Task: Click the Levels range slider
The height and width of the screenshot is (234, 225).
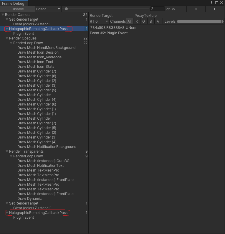Action: [200, 22]
